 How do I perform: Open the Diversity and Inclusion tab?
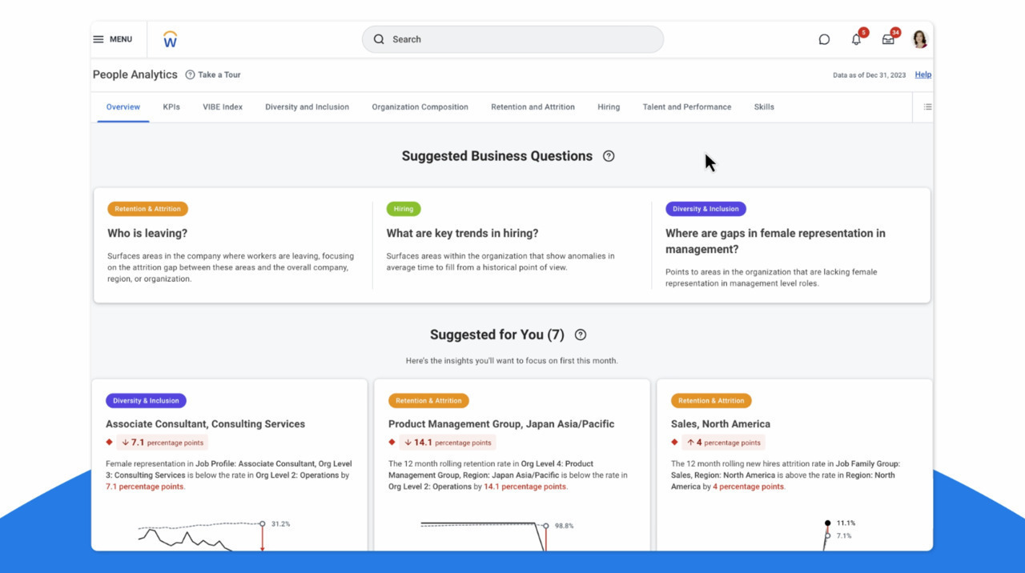point(307,106)
